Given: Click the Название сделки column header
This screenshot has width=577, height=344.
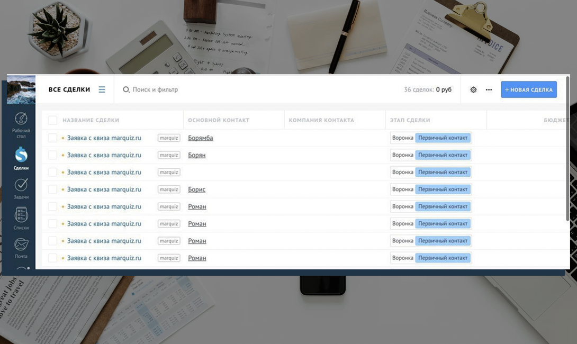Looking at the screenshot, I should [91, 120].
